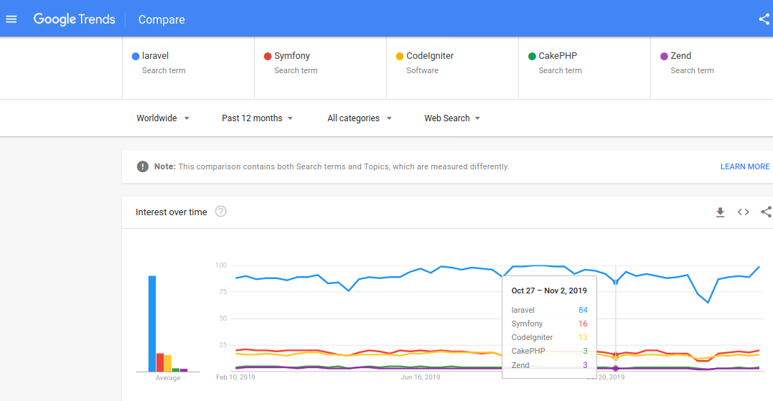Click the share icon in header
Viewport: 773px width, 401px height.
pyautogui.click(x=764, y=19)
